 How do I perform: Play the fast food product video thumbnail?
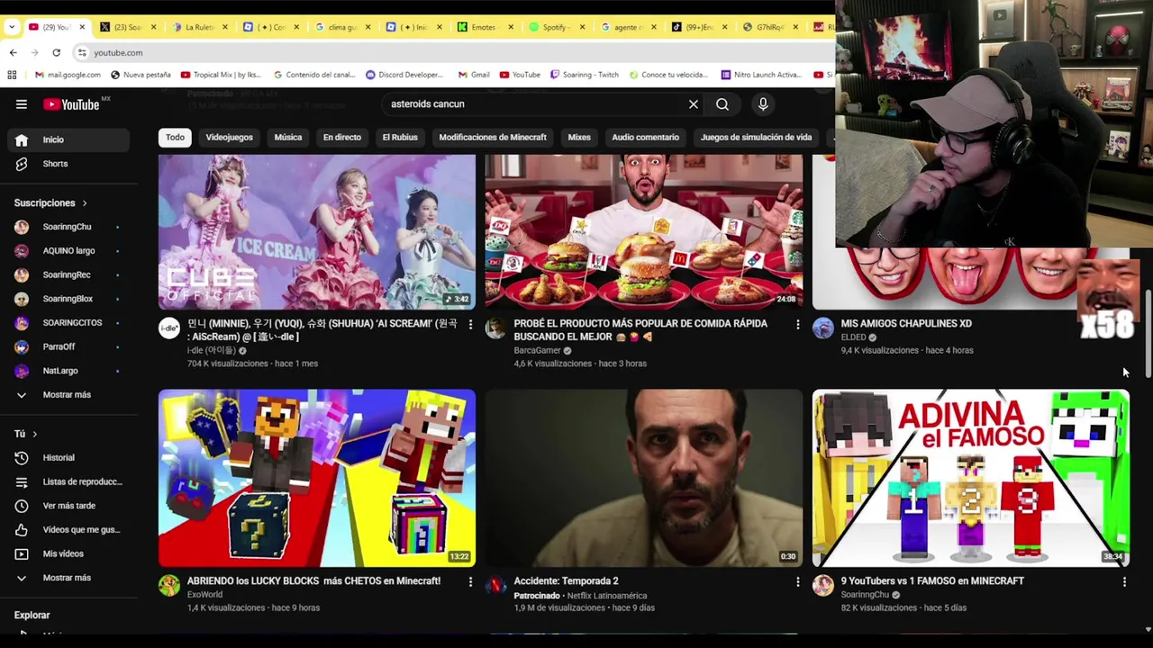[644, 232]
